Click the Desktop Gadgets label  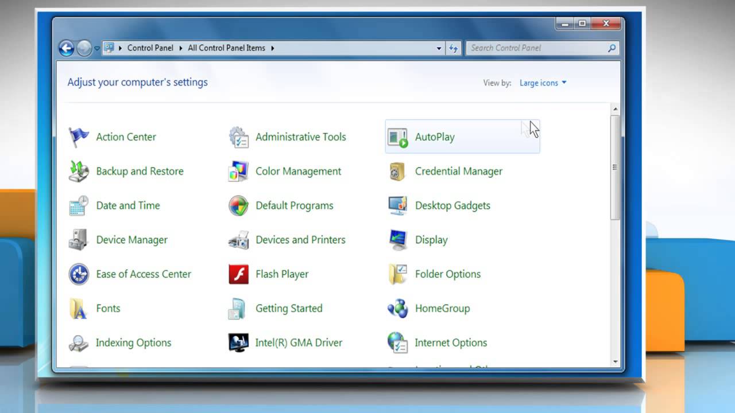click(452, 205)
